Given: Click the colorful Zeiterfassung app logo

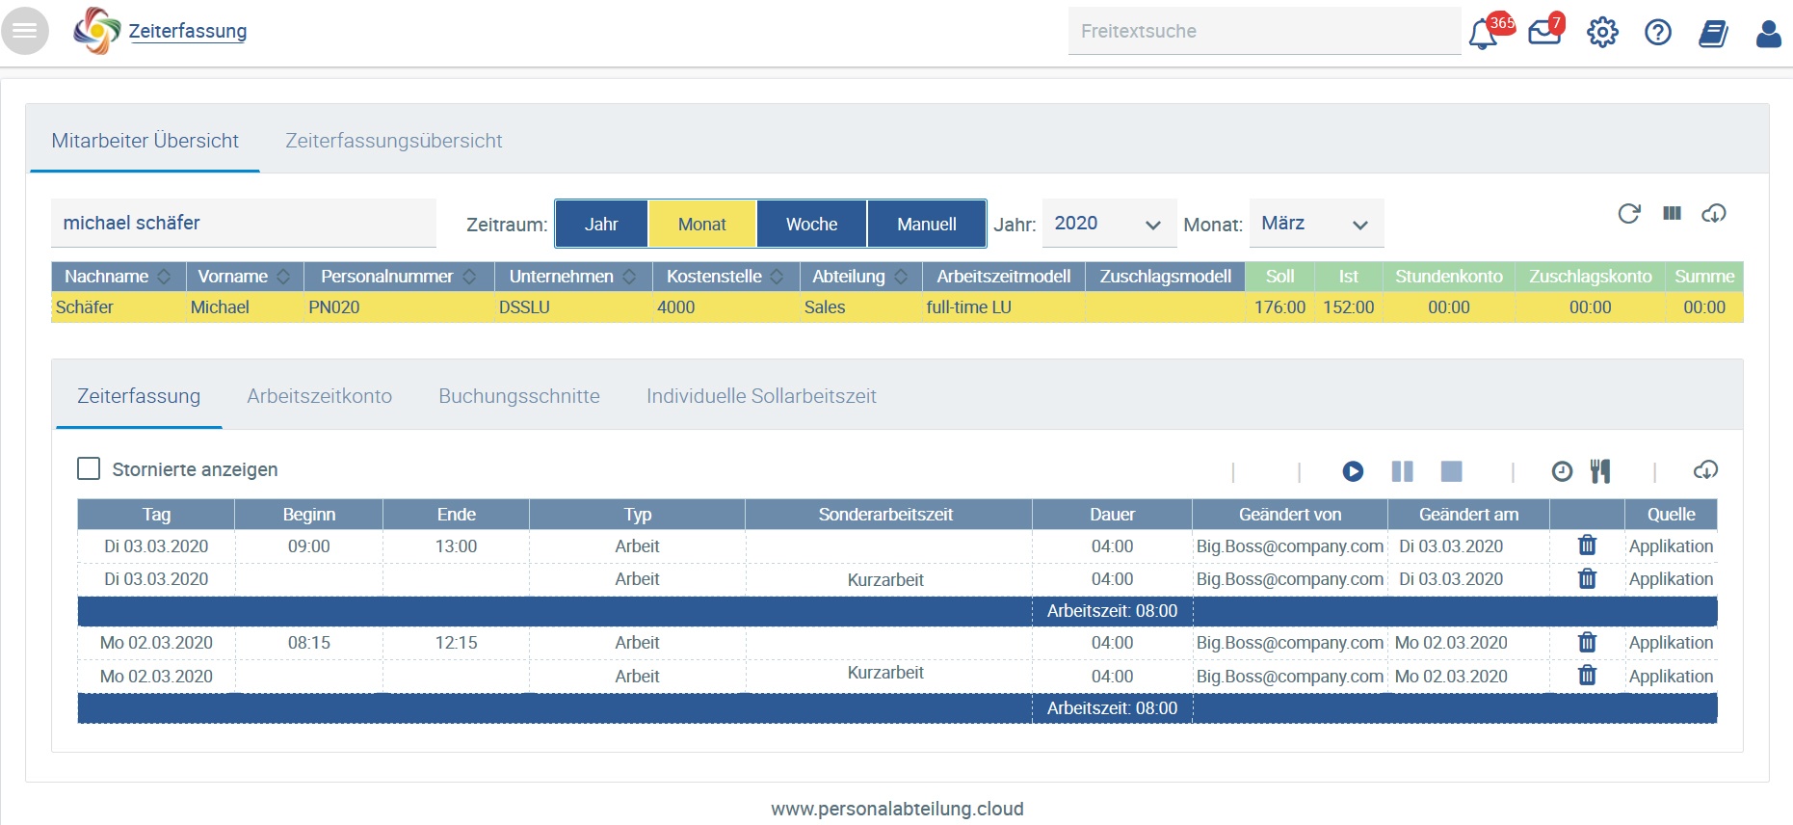Looking at the screenshot, I should click(x=96, y=31).
